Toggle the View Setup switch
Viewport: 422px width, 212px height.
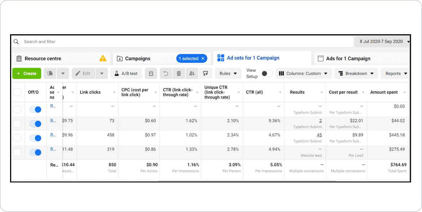(266, 74)
